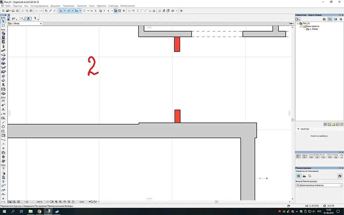Collapse the Виды проекта folder node

point(301,26)
